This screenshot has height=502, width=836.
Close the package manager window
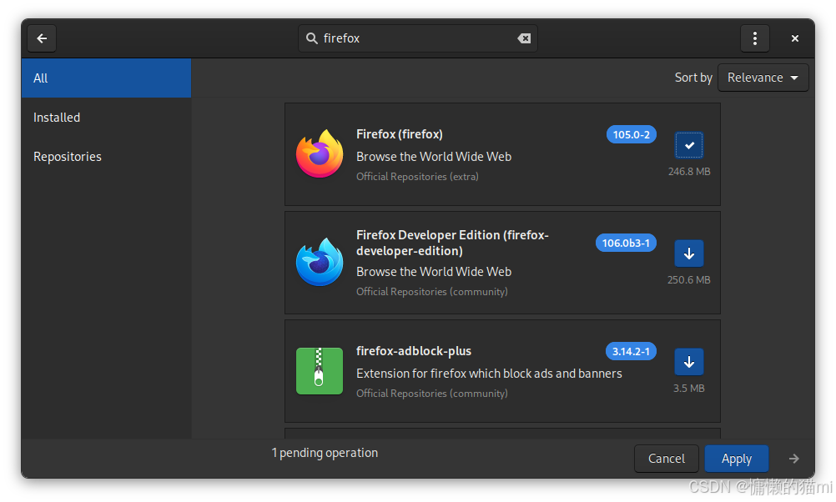[x=794, y=38]
